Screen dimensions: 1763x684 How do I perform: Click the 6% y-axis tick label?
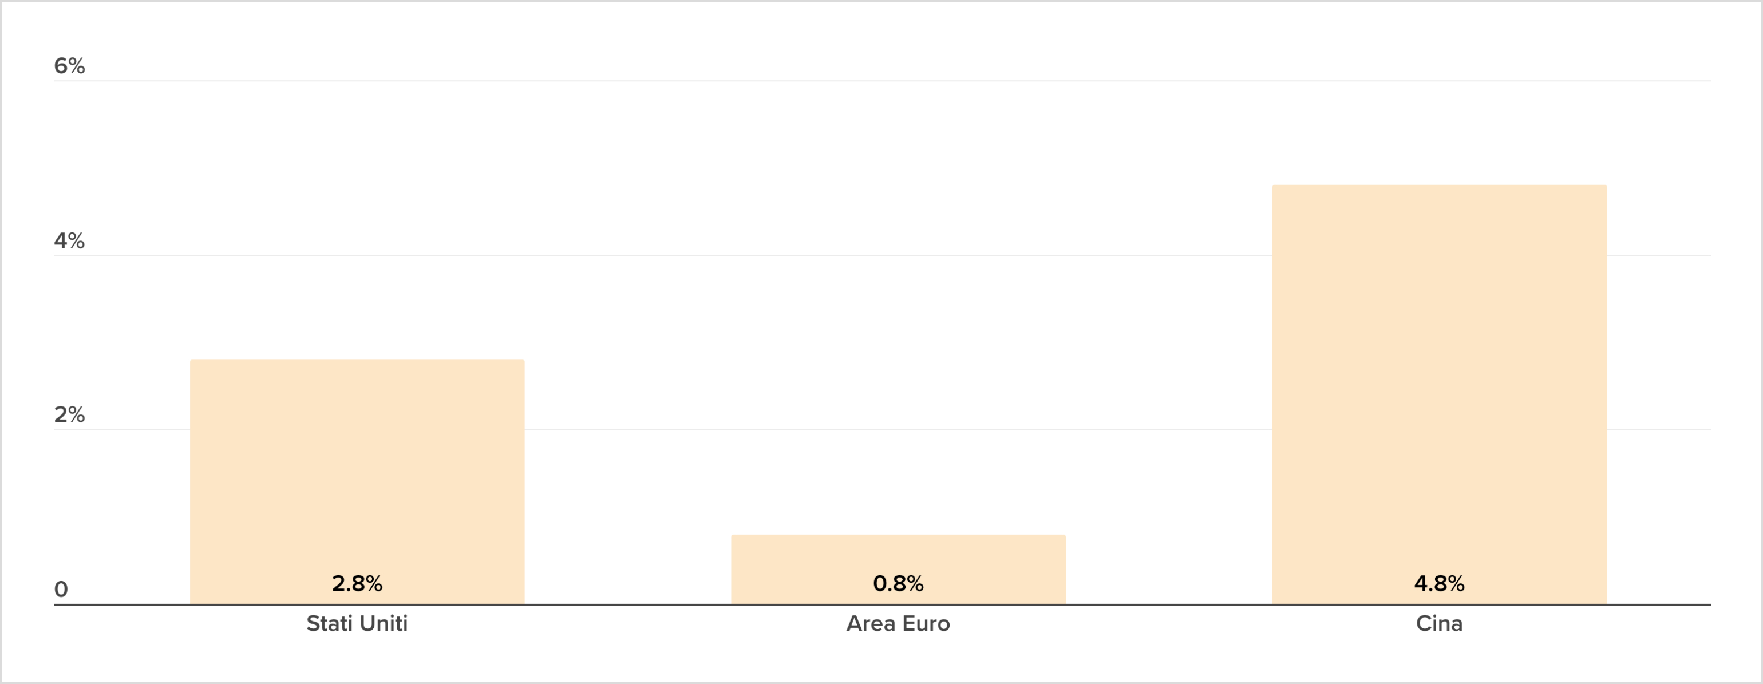pyautogui.click(x=69, y=66)
